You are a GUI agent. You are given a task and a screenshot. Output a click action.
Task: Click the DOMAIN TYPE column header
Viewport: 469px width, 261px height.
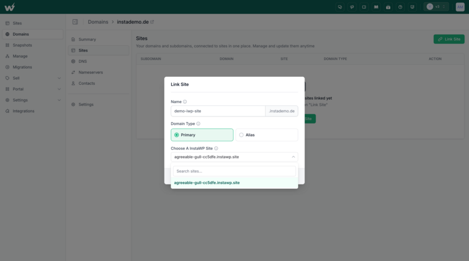[x=335, y=59]
